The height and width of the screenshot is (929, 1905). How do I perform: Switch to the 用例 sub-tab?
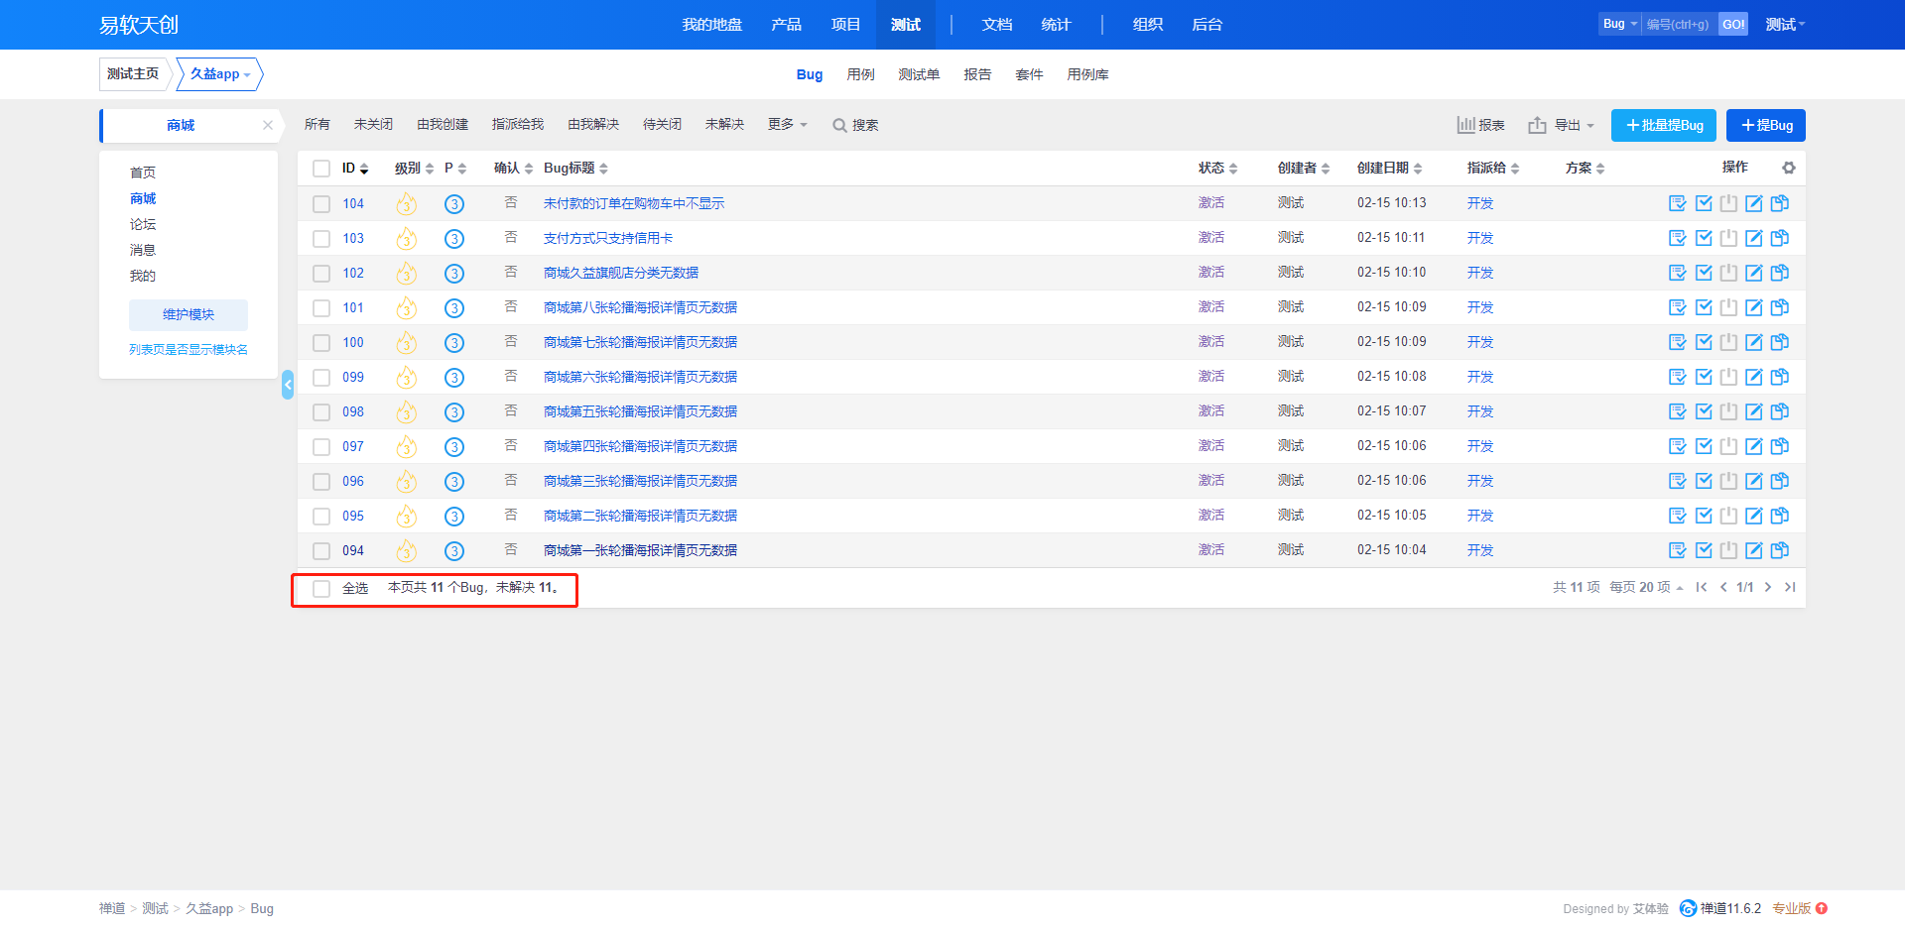point(860,74)
